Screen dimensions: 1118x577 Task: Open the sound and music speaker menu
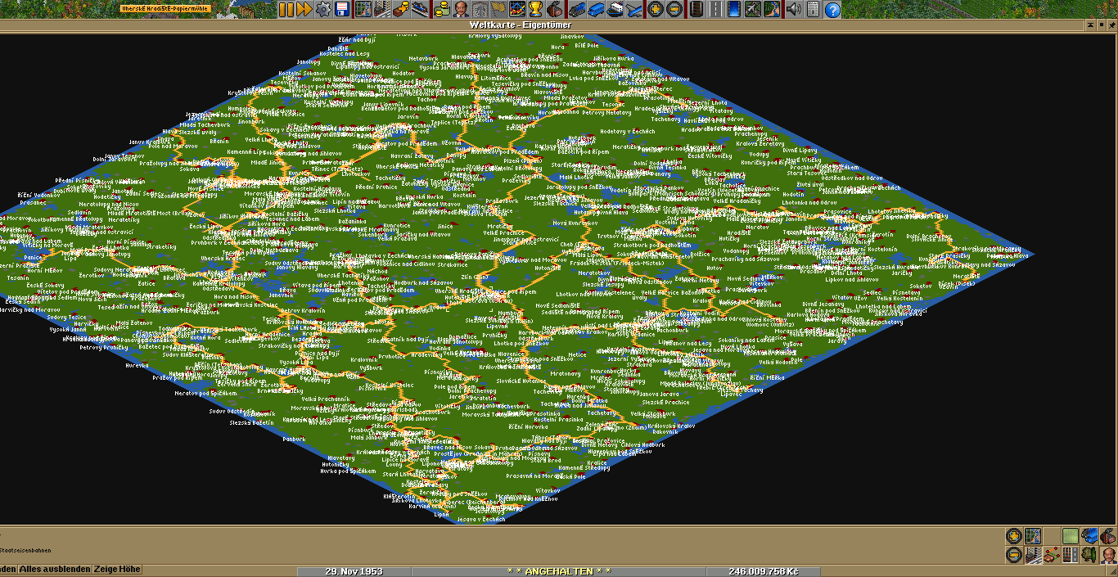click(793, 9)
